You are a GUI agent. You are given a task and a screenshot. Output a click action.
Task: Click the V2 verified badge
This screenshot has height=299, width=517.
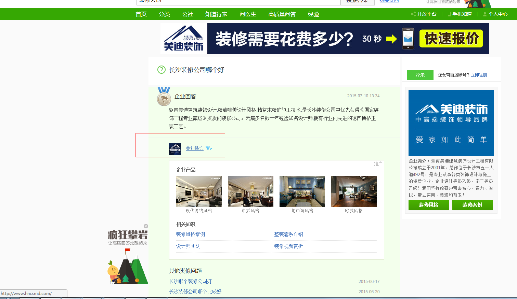[x=209, y=148]
